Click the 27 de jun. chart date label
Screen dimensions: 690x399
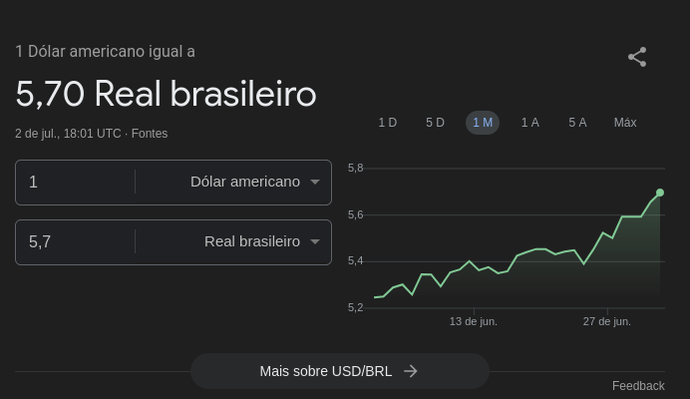[606, 321]
